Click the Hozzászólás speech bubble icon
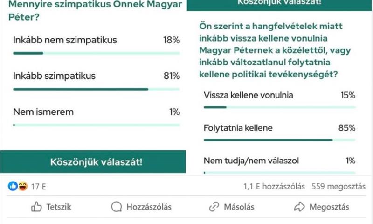Screen dimensions: 373x224 (116, 207)
